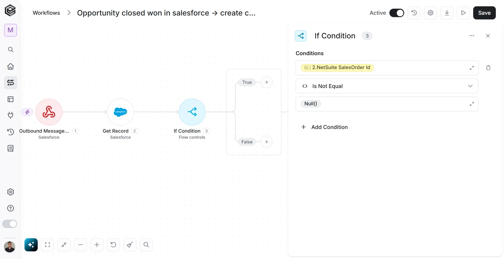This screenshot has height=259, width=504.
Task: Open the help question mark icon
Action: 11,208
